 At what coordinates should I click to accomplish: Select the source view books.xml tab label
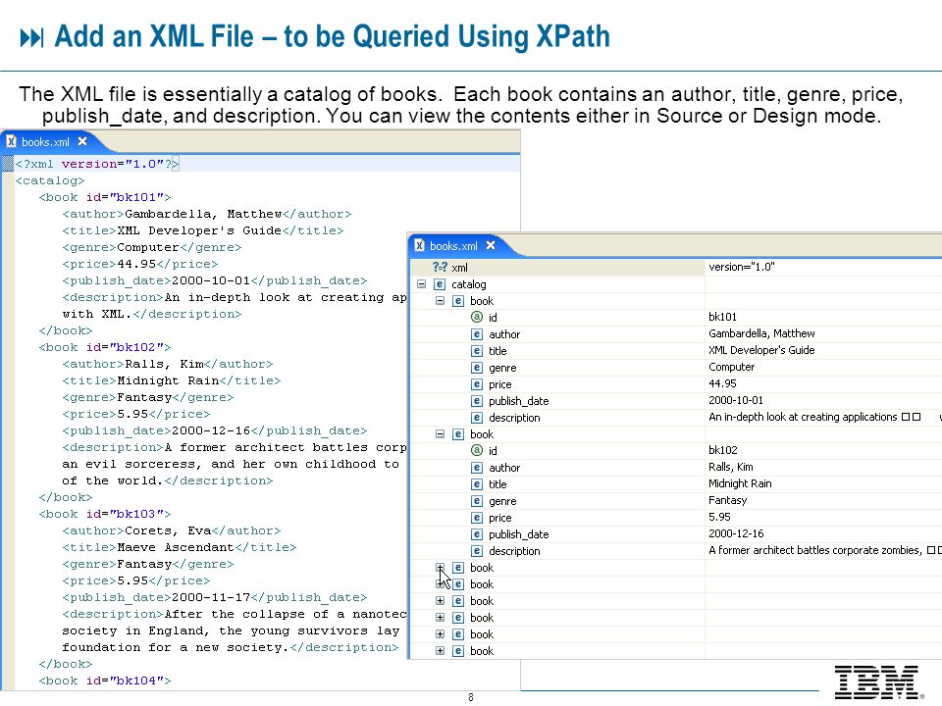(46, 142)
